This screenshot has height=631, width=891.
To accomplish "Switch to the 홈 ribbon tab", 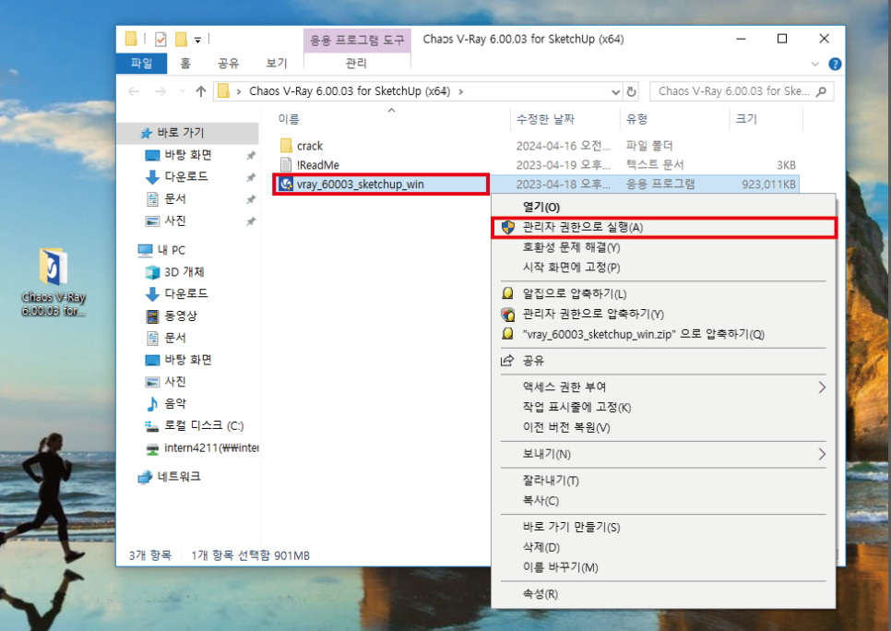I will (185, 63).
